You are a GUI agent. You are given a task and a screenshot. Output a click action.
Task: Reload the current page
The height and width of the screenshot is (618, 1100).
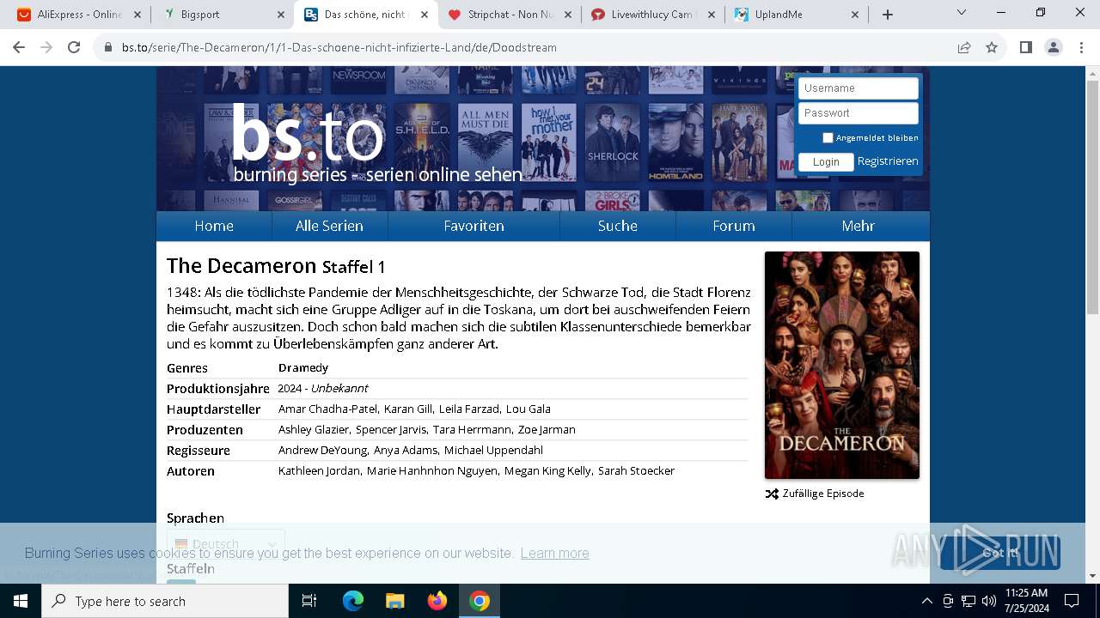[x=74, y=47]
